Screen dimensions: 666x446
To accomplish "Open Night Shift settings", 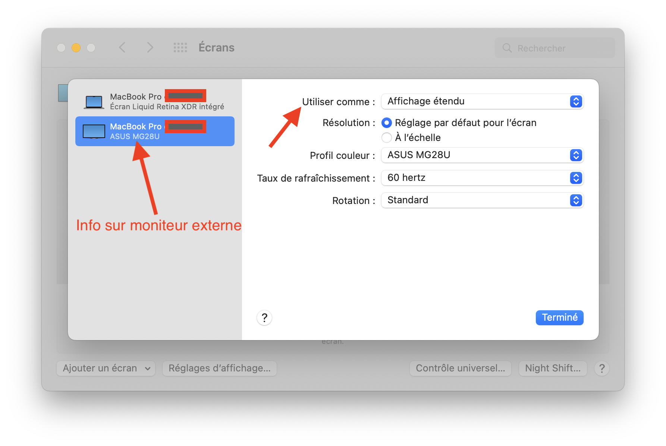I will [553, 368].
